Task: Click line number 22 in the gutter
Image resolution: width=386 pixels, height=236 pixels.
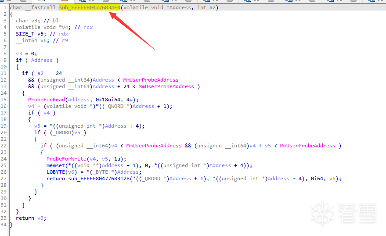Action: click(x=4, y=146)
